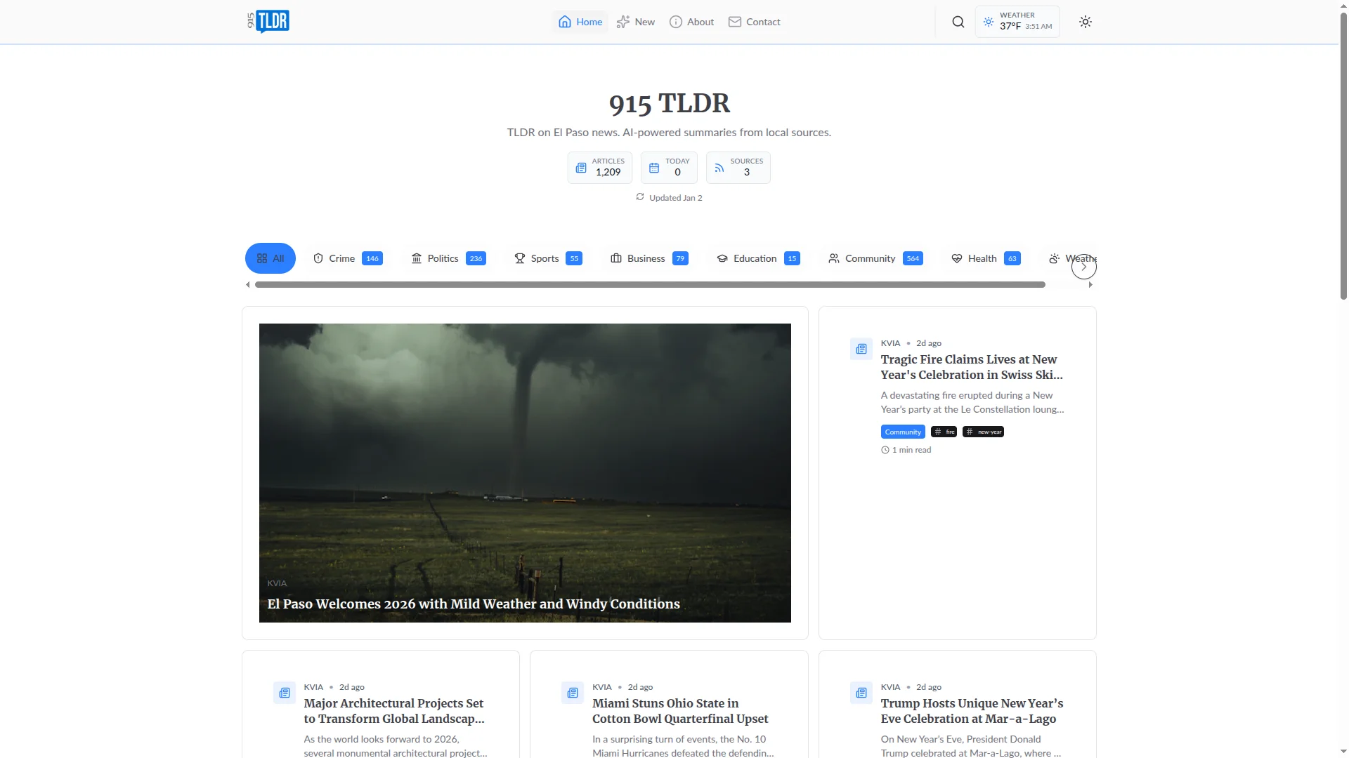Click the horizontal category scrollbar thumb
1349x758 pixels.
(x=650, y=285)
